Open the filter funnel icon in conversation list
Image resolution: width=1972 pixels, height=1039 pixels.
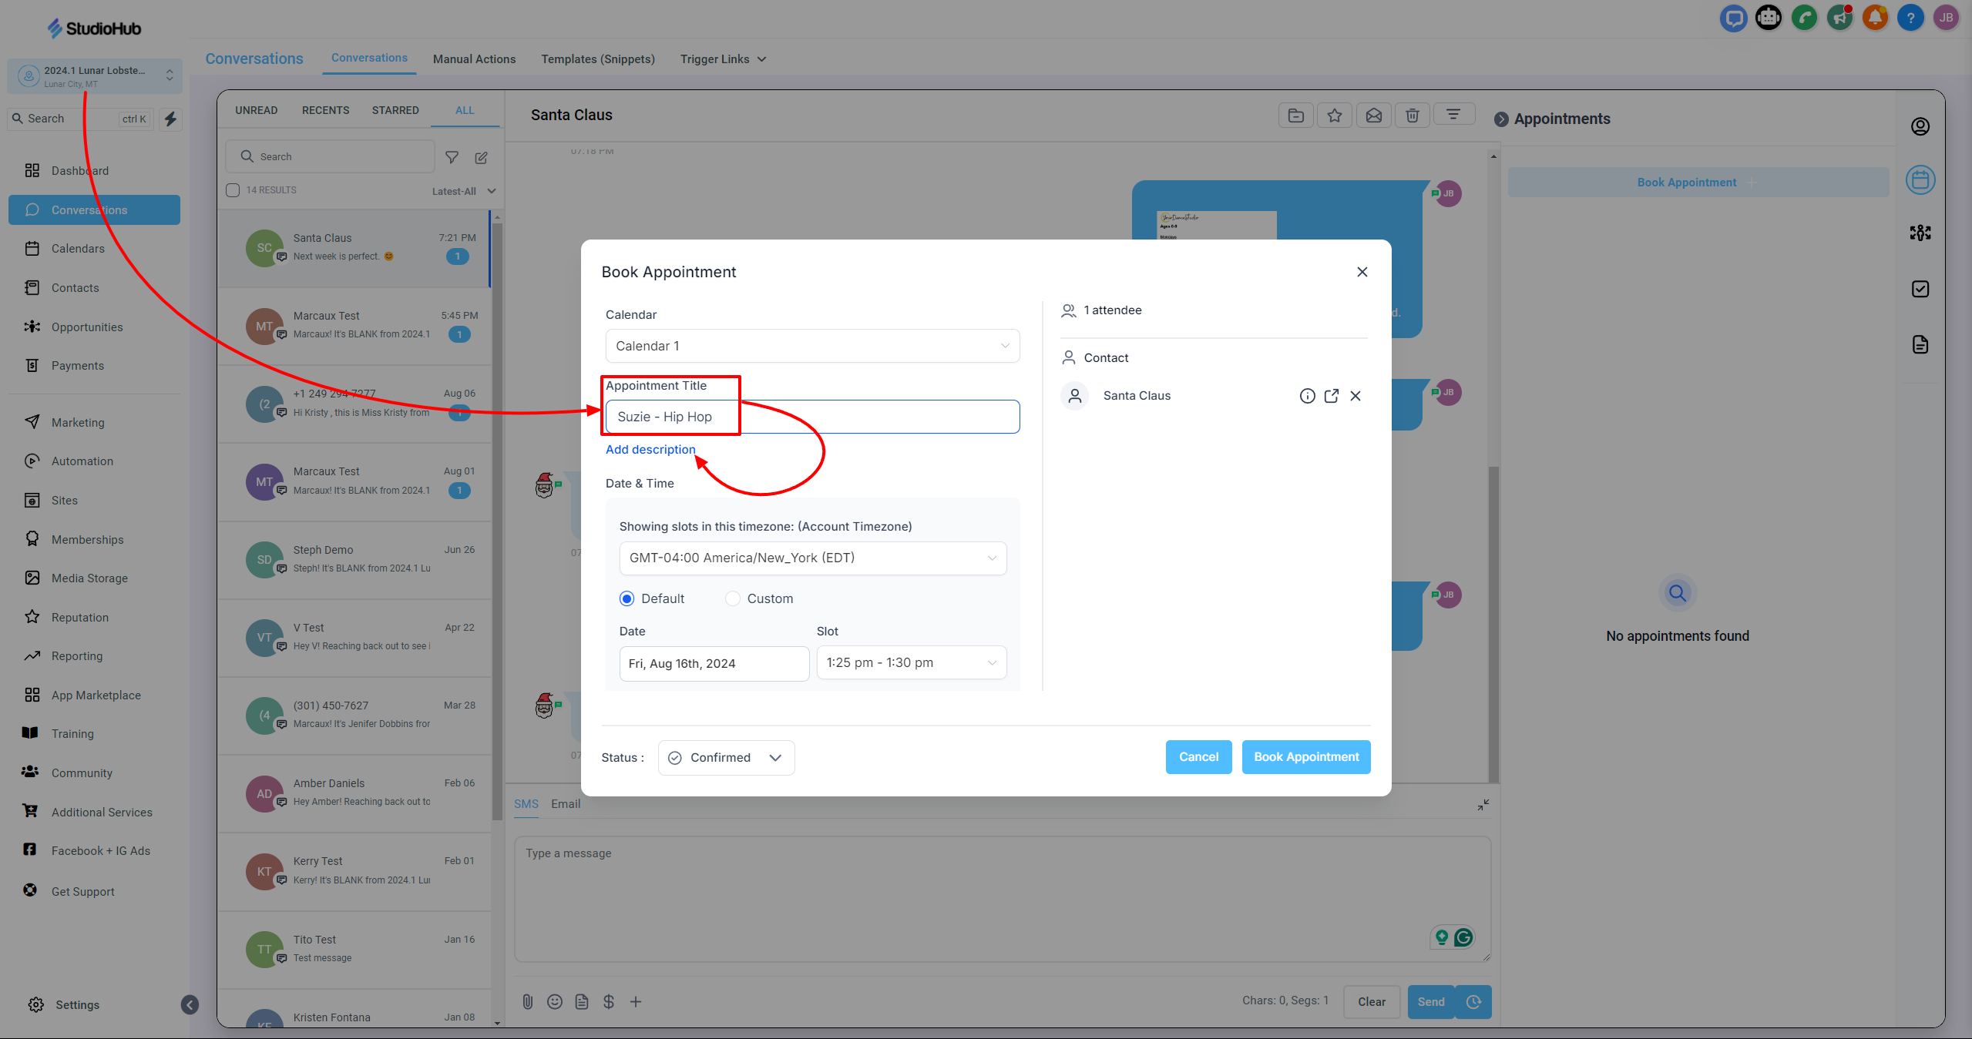[x=452, y=157]
